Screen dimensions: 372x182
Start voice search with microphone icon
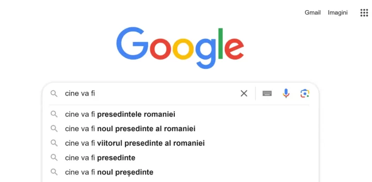coord(286,93)
